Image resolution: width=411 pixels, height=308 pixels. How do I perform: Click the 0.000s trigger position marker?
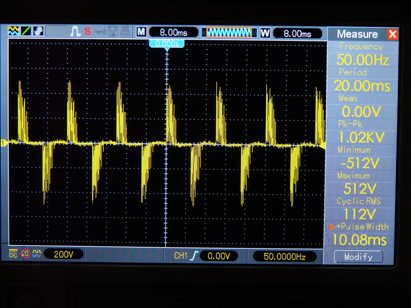166,44
